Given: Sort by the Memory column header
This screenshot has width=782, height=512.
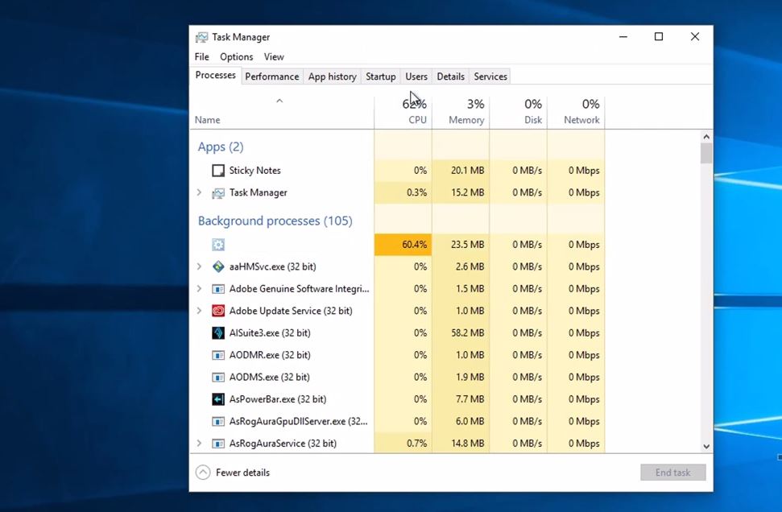Looking at the screenshot, I should [461, 112].
